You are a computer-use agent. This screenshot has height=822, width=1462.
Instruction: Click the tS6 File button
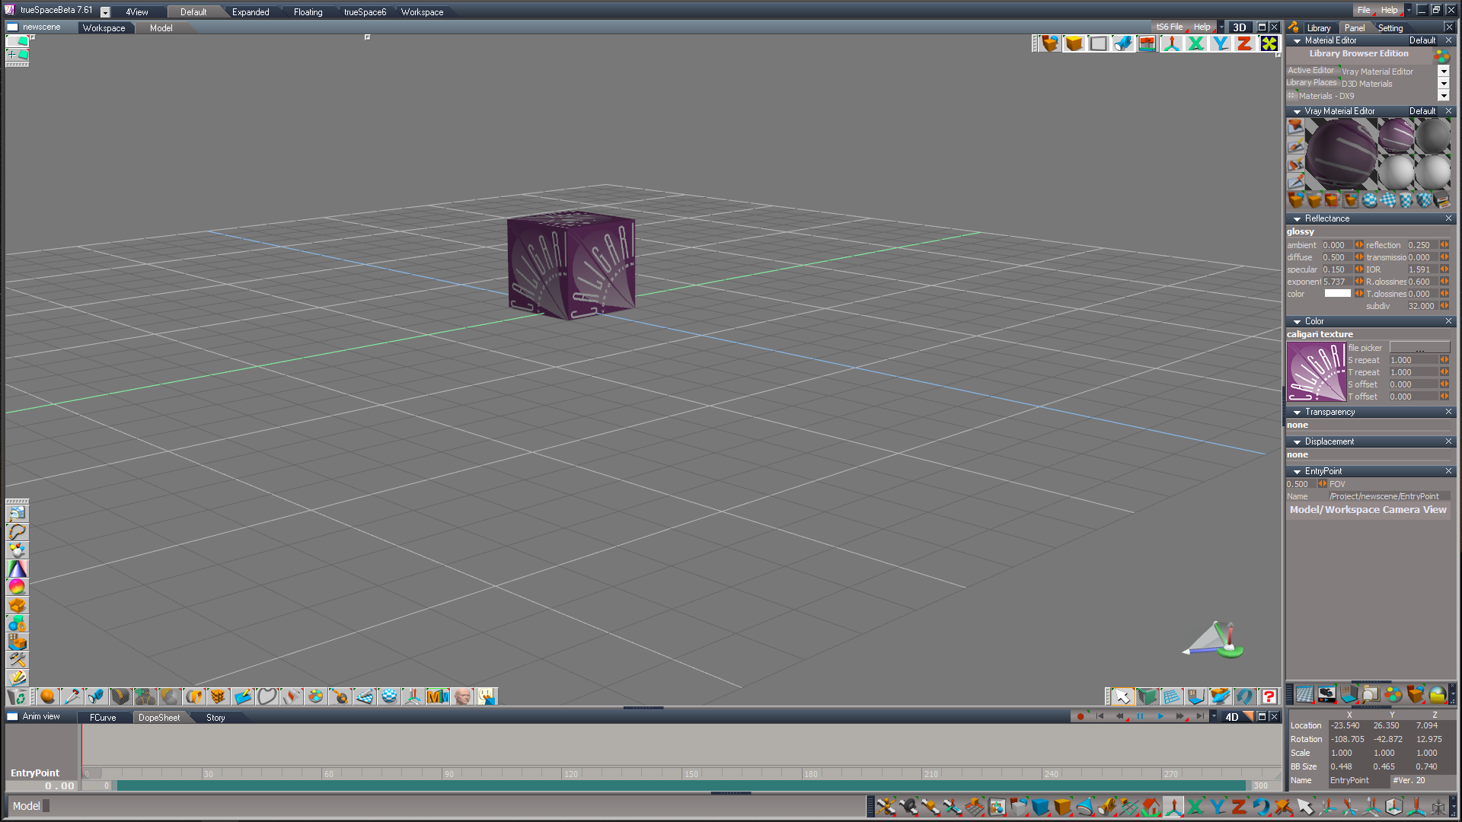(1170, 27)
